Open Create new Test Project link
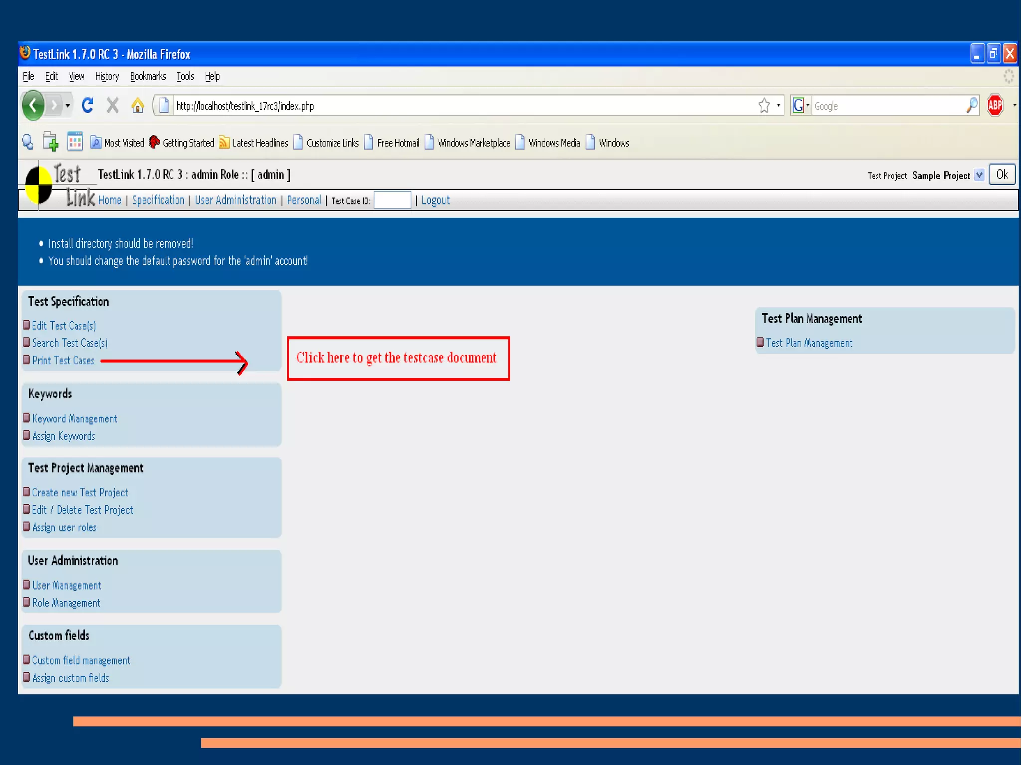The image size is (1021, 765). [80, 493]
